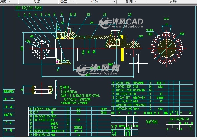Open the 坐标 panel dialog launcher arrow
The image size is (197, 140).
click(x=114, y=1)
